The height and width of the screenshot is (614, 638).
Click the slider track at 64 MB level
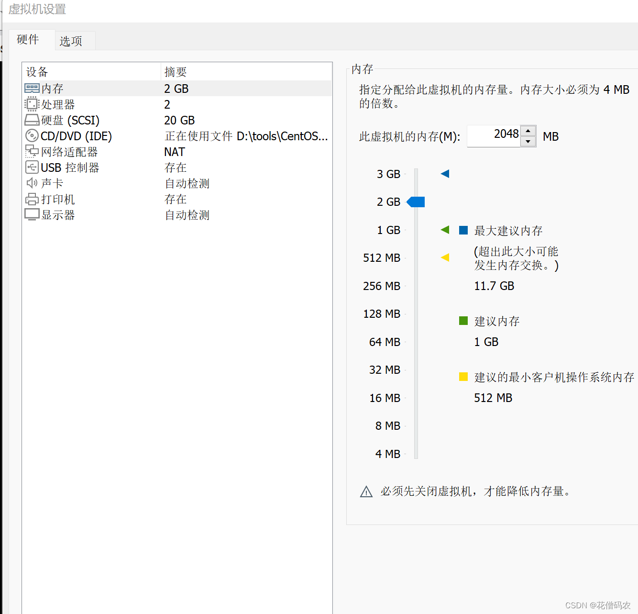[x=416, y=342]
